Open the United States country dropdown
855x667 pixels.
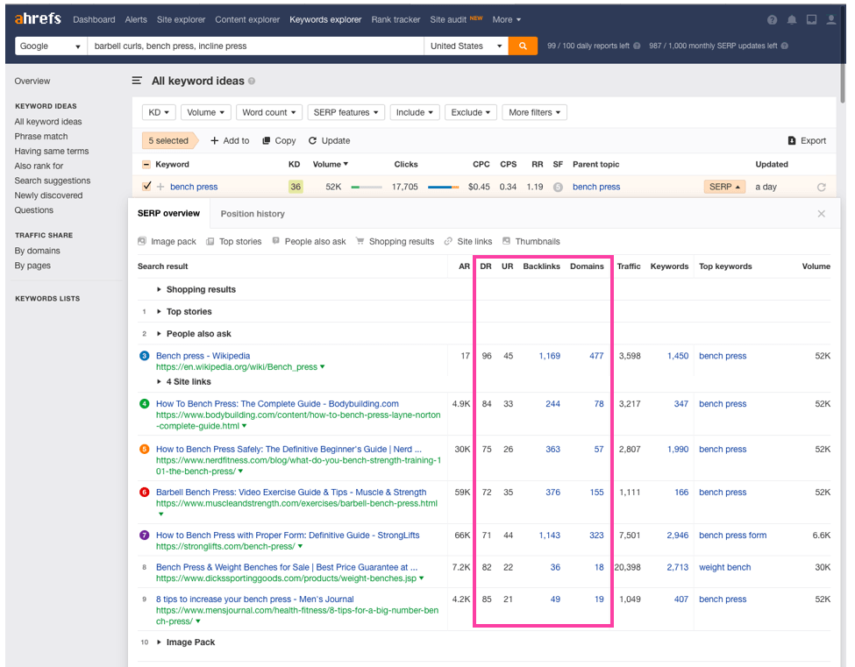(x=466, y=46)
